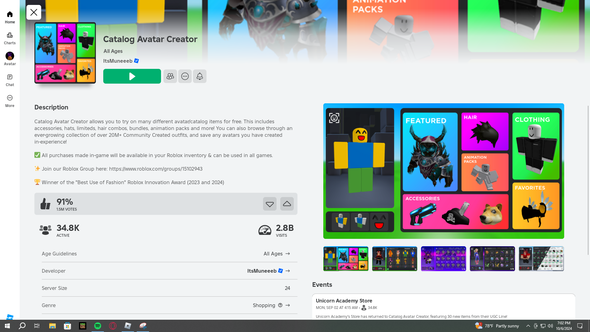The image size is (590, 332).
Task: Toggle the thumbs-down vote
Action: (269, 204)
